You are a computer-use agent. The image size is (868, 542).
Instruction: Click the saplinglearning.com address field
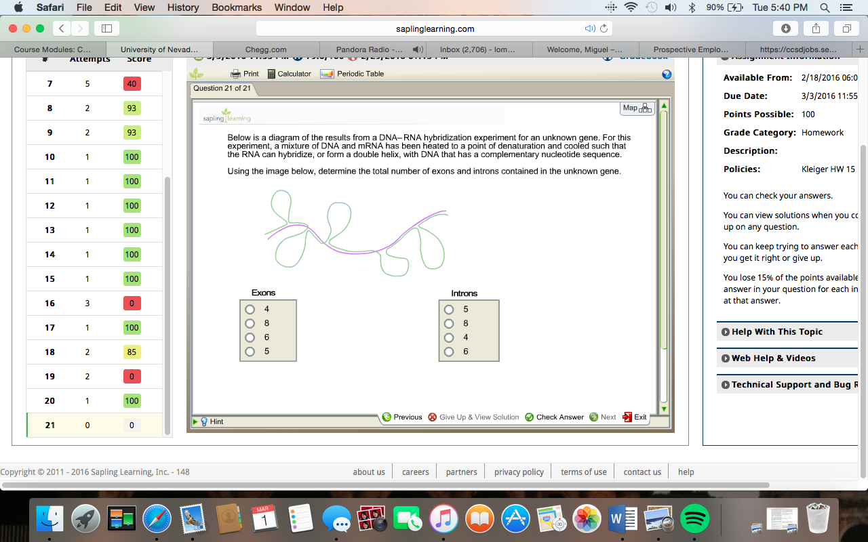435,28
